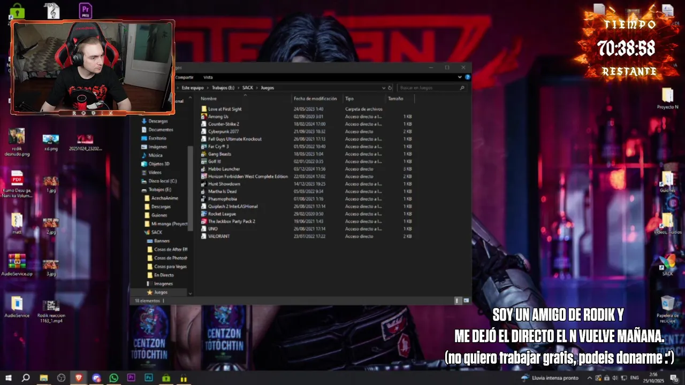Open the Love at First Sight folder icon
This screenshot has width=685, height=385.
coord(204,109)
